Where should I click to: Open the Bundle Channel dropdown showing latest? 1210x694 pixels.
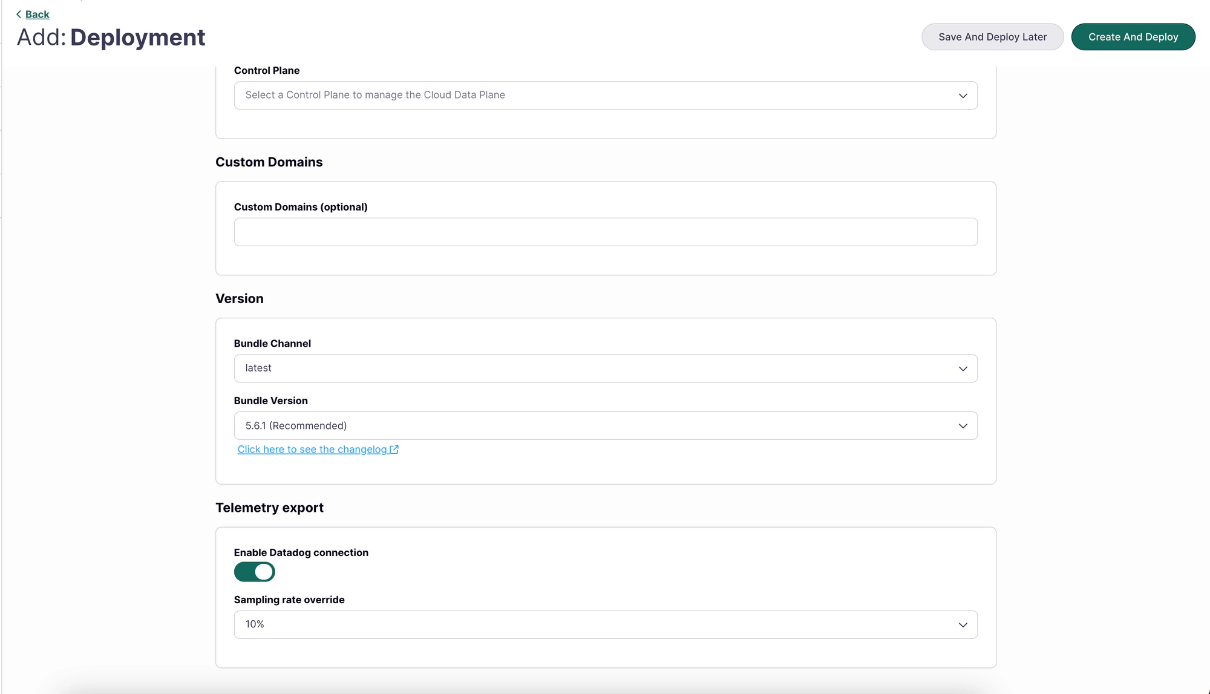pyautogui.click(x=605, y=368)
